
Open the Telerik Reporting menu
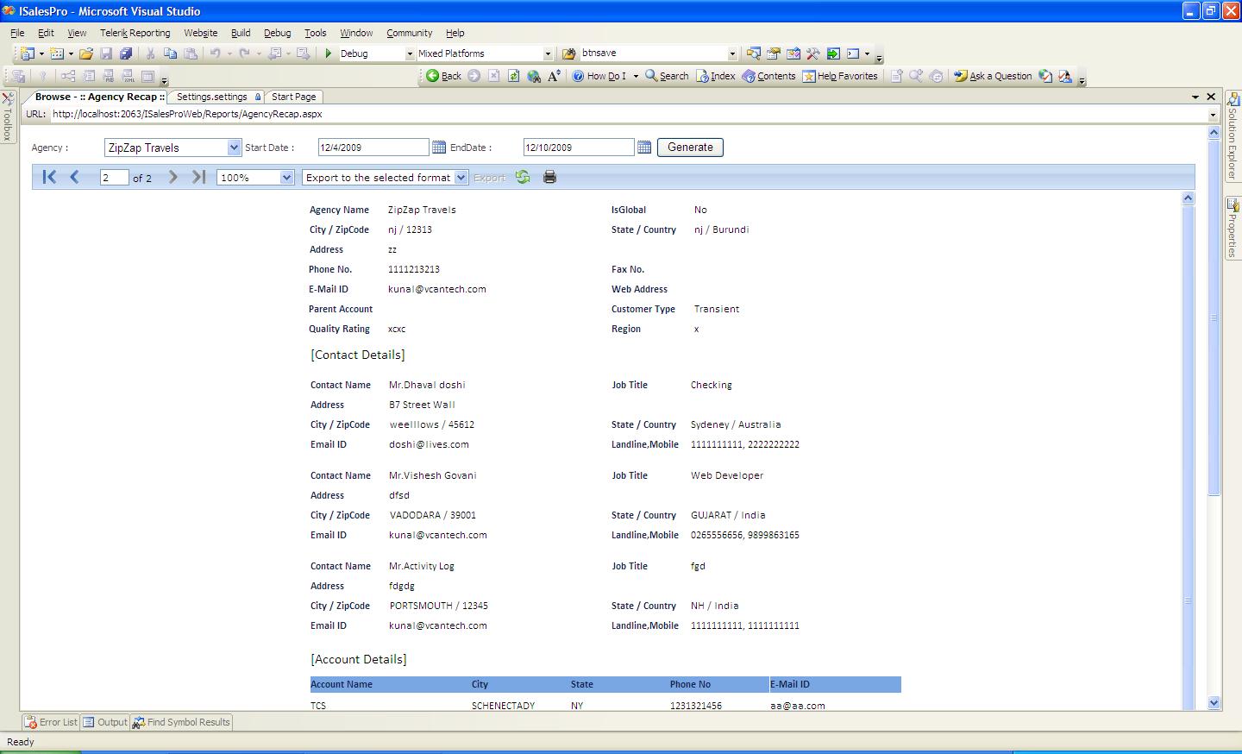[x=135, y=33]
